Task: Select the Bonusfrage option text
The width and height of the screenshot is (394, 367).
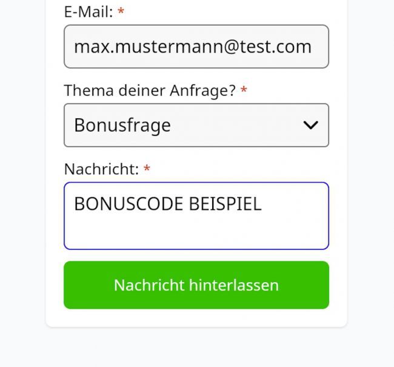Action: [122, 125]
